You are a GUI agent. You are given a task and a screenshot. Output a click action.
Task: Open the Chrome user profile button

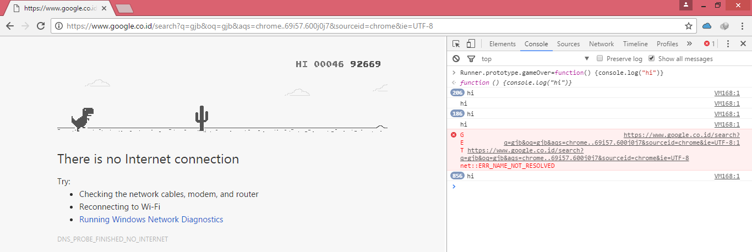tap(685, 5)
